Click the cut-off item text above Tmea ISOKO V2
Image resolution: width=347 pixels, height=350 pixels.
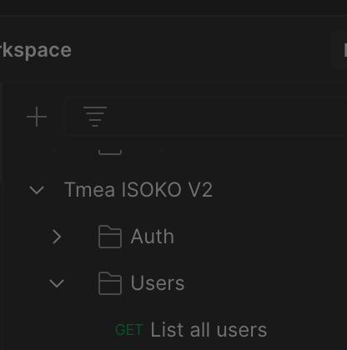tap(155, 150)
